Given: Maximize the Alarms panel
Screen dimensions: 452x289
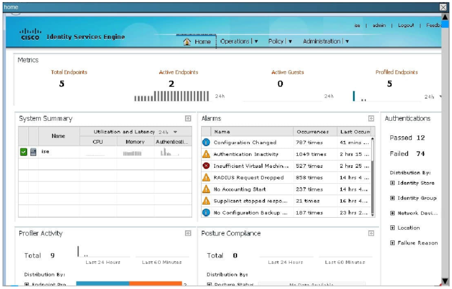Looking at the screenshot, I should (371, 119).
